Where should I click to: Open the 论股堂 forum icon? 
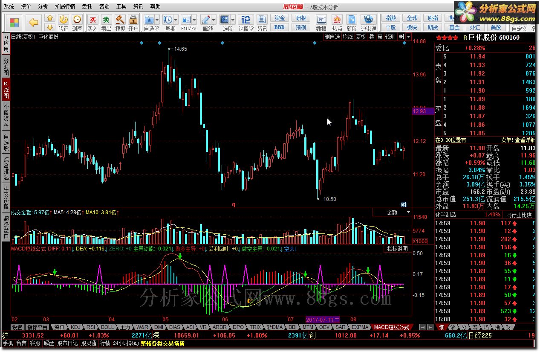pyautogui.click(x=246, y=20)
